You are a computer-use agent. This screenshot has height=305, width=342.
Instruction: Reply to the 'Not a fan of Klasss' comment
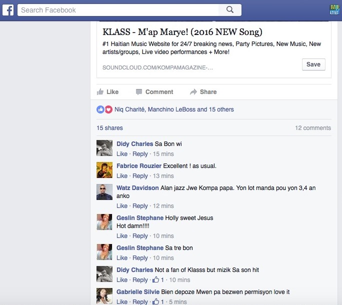(x=140, y=280)
